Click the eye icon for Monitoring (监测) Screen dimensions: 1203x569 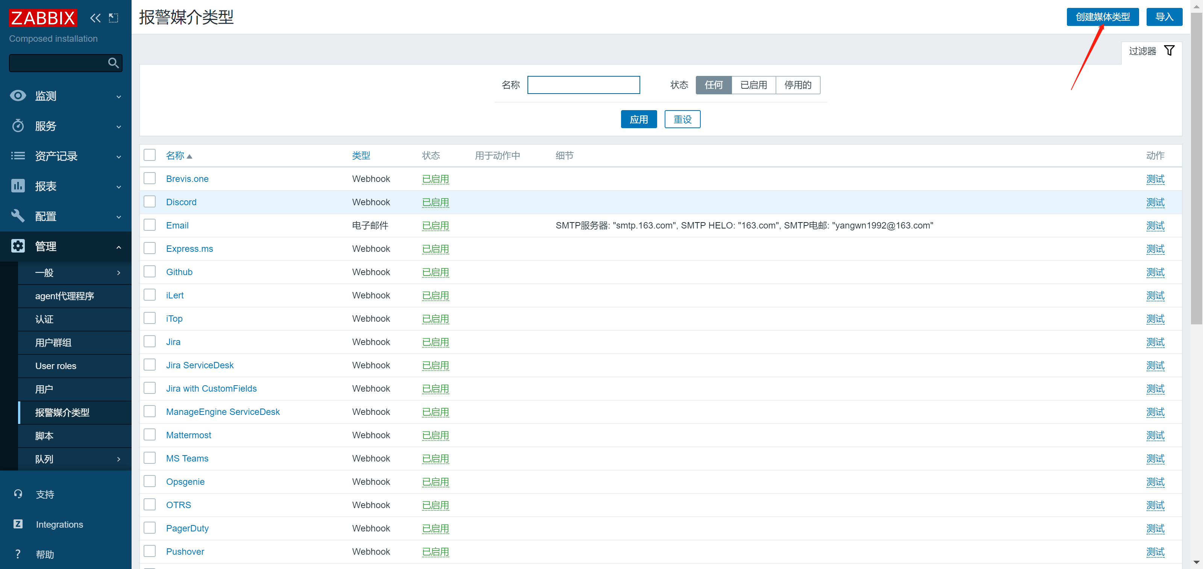[x=18, y=96]
